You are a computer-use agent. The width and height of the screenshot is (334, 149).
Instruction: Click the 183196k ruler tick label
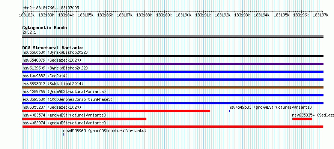click(301, 15)
